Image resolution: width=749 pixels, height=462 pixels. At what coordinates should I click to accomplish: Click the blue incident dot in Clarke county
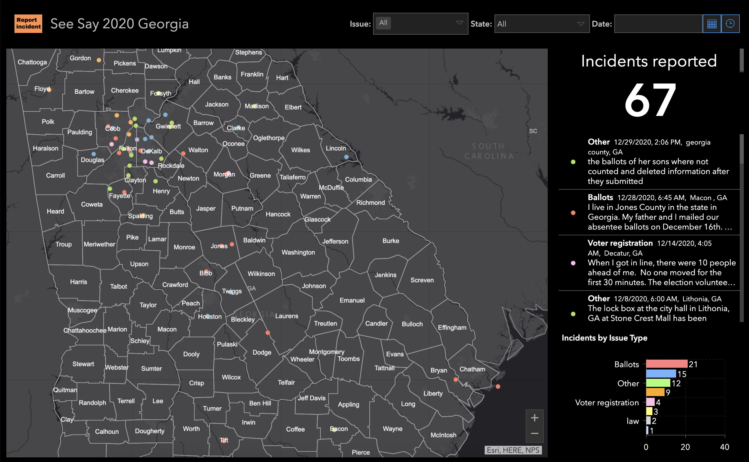(x=238, y=127)
